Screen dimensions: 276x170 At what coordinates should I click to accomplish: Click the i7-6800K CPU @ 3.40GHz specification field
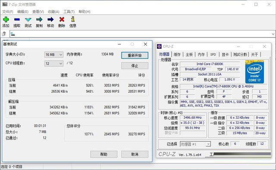point(223,86)
